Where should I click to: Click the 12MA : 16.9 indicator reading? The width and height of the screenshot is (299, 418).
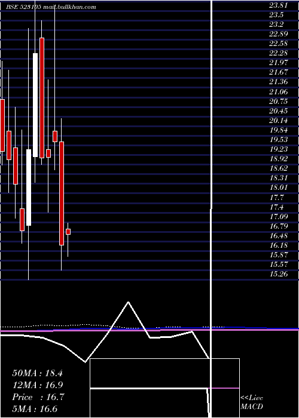point(37,385)
